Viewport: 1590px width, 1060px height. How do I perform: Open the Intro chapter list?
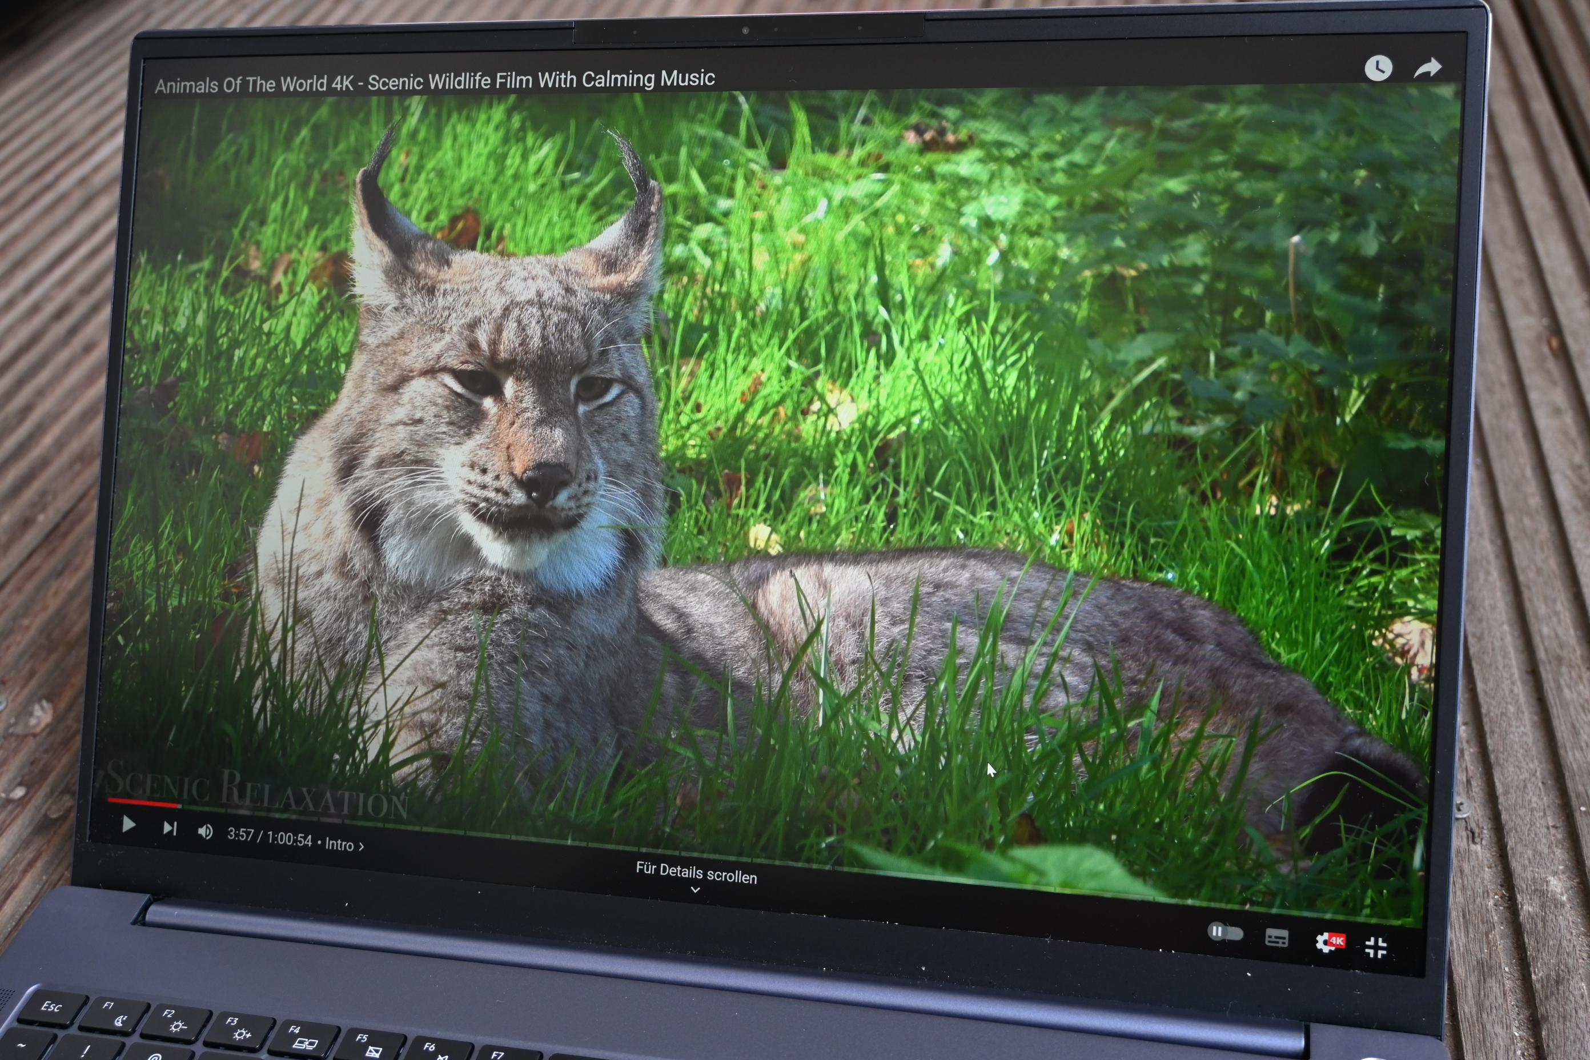pyautogui.click(x=345, y=844)
